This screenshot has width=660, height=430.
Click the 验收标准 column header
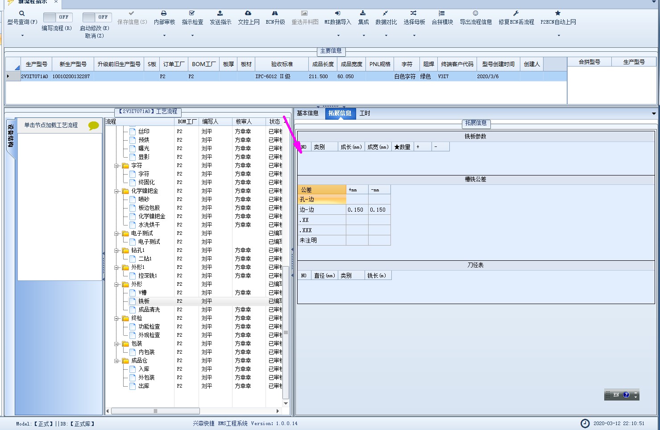(282, 64)
